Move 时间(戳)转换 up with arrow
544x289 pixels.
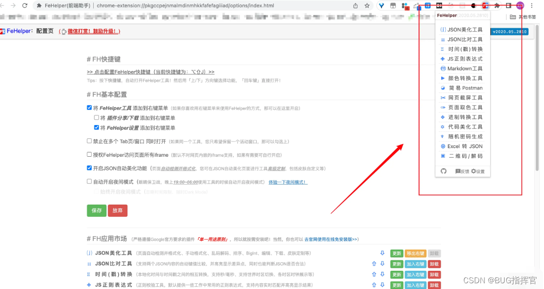pos(374,275)
